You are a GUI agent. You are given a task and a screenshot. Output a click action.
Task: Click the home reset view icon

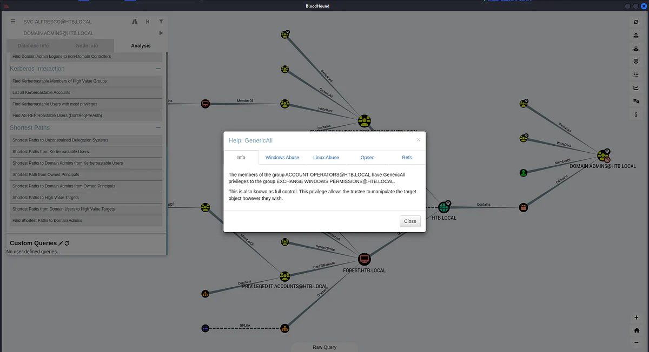coord(637,330)
